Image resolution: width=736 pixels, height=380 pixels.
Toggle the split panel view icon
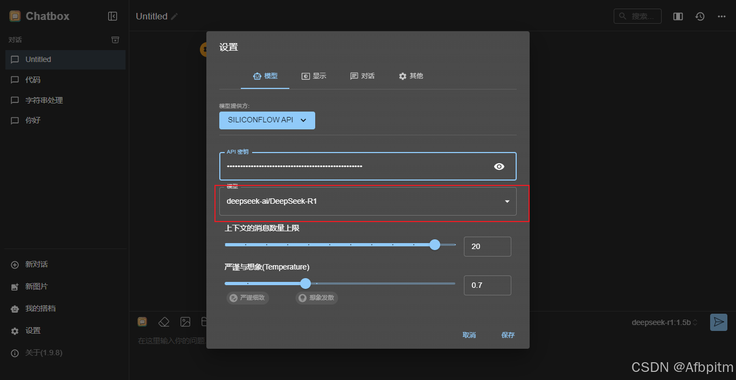[678, 16]
